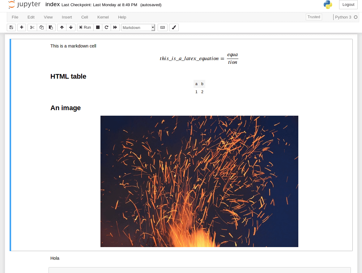Restart the kernel using circular arrow

click(x=106, y=27)
